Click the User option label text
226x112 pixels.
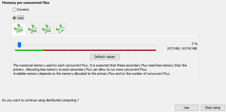pos(21,18)
